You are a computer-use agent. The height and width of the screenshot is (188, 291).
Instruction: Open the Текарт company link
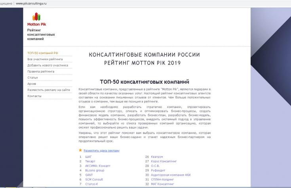pos(90,161)
